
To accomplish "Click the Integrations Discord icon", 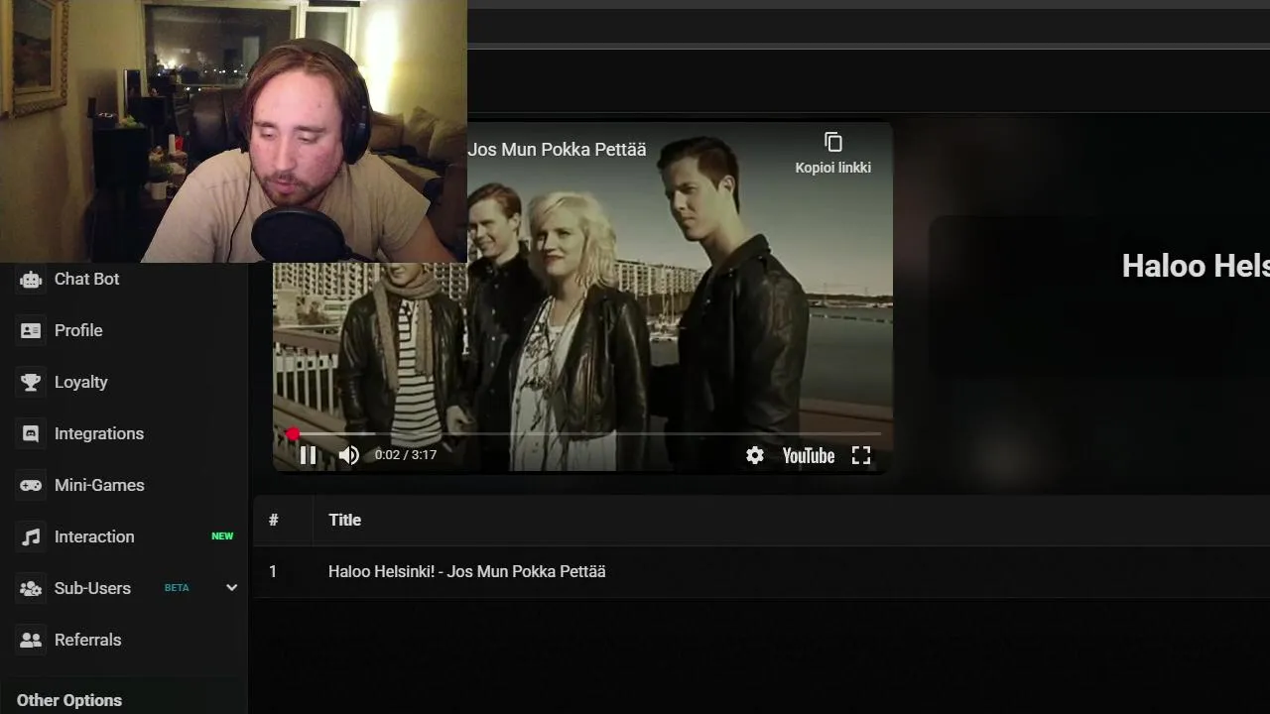I will click(31, 433).
